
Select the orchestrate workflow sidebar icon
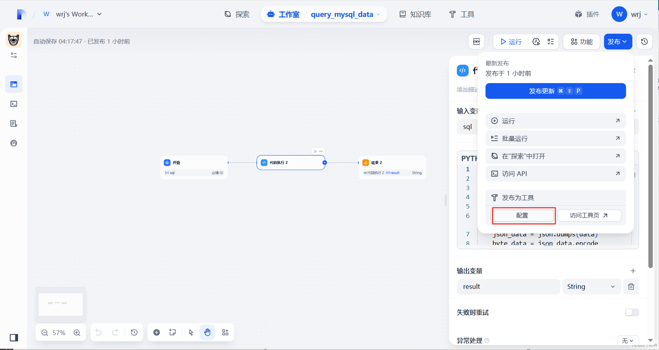pos(14,84)
